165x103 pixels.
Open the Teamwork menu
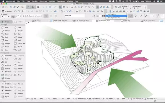60,1
